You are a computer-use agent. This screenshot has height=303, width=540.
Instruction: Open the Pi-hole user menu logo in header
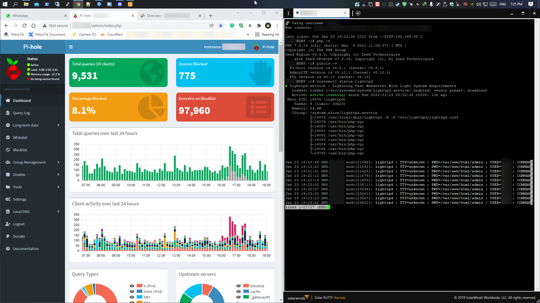tap(256, 47)
